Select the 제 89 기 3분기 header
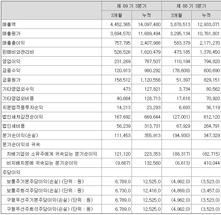 pos(132,6)
